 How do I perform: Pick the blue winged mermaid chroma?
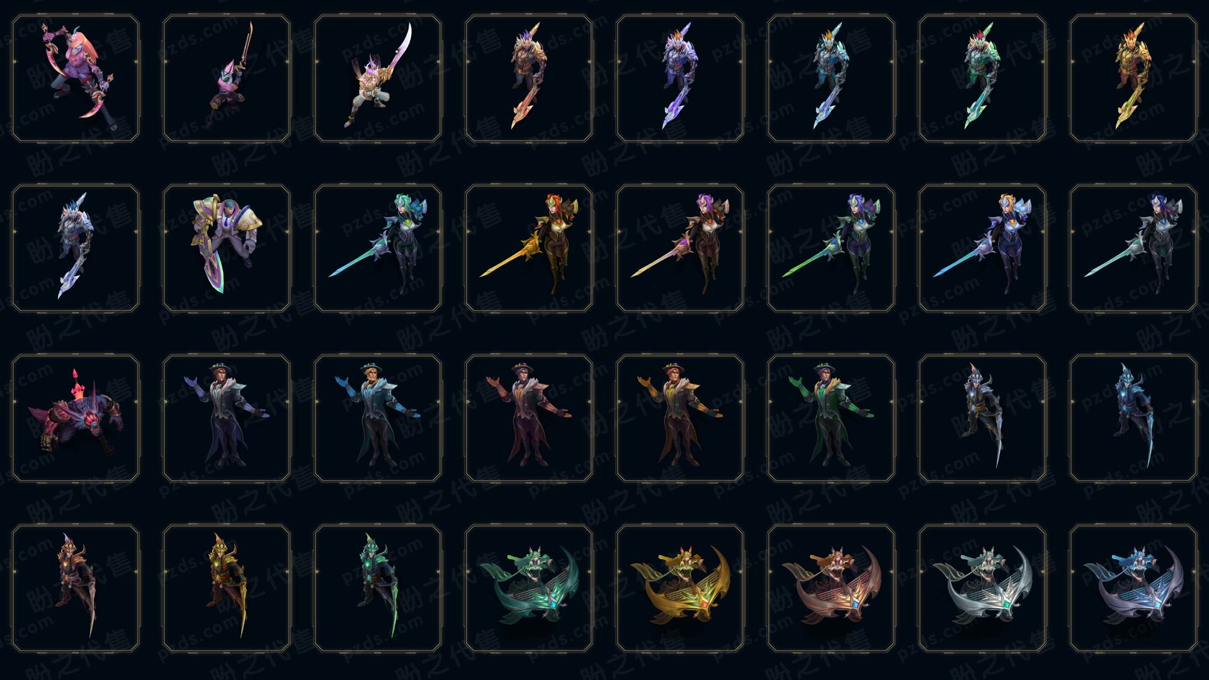(x=1133, y=588)
